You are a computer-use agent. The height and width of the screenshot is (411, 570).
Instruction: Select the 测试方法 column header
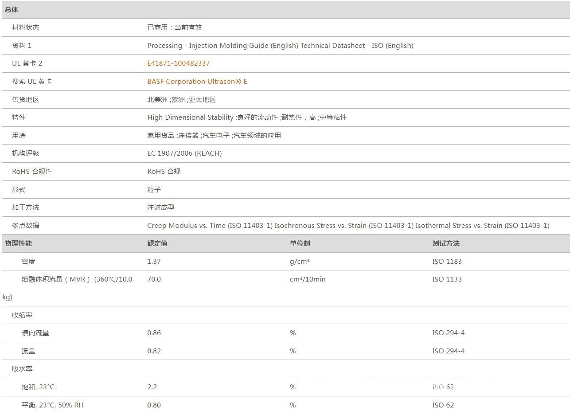pyautogui.click(x=446, y=243)
